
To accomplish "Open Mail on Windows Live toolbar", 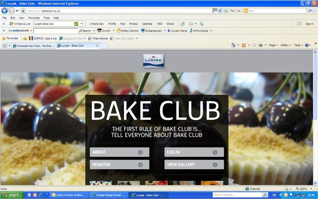I will [122, 24].
